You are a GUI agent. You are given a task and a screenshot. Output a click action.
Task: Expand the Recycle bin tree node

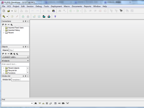pos(4,71)
